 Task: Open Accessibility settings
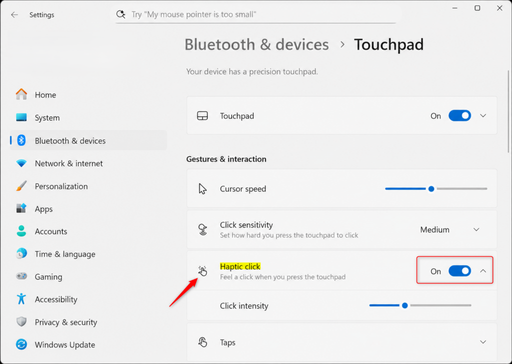point(88,299)
